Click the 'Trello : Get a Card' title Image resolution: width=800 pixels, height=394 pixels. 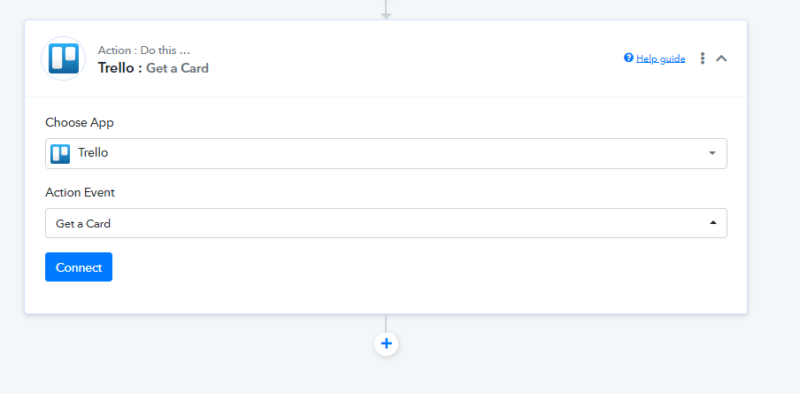coord(153,68)
